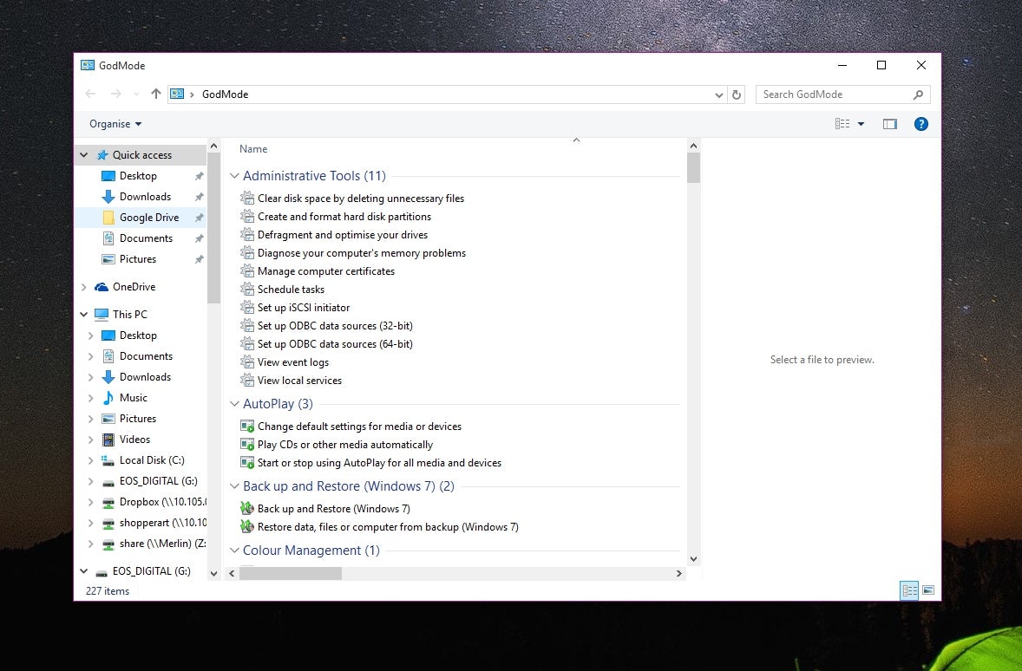Select Manage computer certificates
This screenshot has height=671, width=1022.
(326, 271)
